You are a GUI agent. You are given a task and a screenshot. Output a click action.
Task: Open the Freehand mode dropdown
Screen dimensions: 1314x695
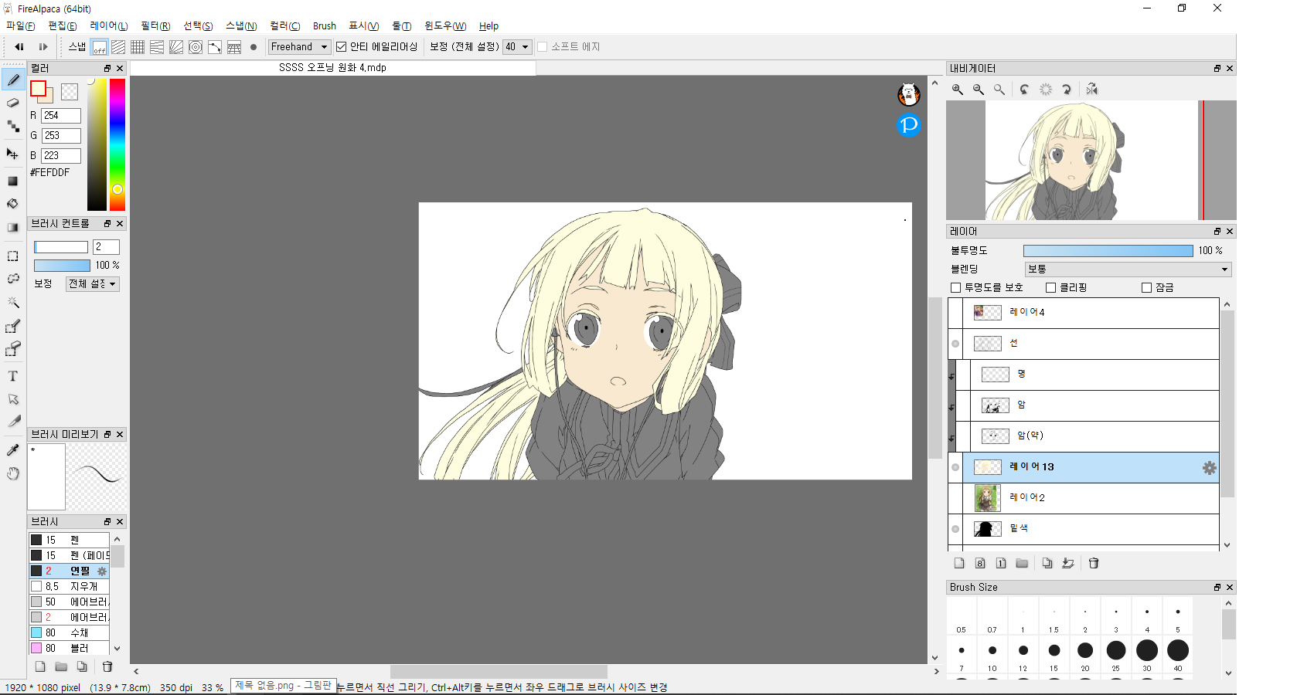click(x=299, y=47)
